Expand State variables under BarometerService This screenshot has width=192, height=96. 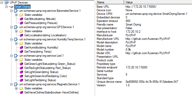(16, 15)
